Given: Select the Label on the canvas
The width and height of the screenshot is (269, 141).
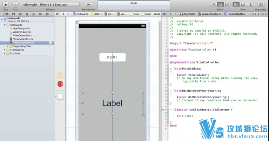Looking at the screenshot, I should [x=112, y=103].
